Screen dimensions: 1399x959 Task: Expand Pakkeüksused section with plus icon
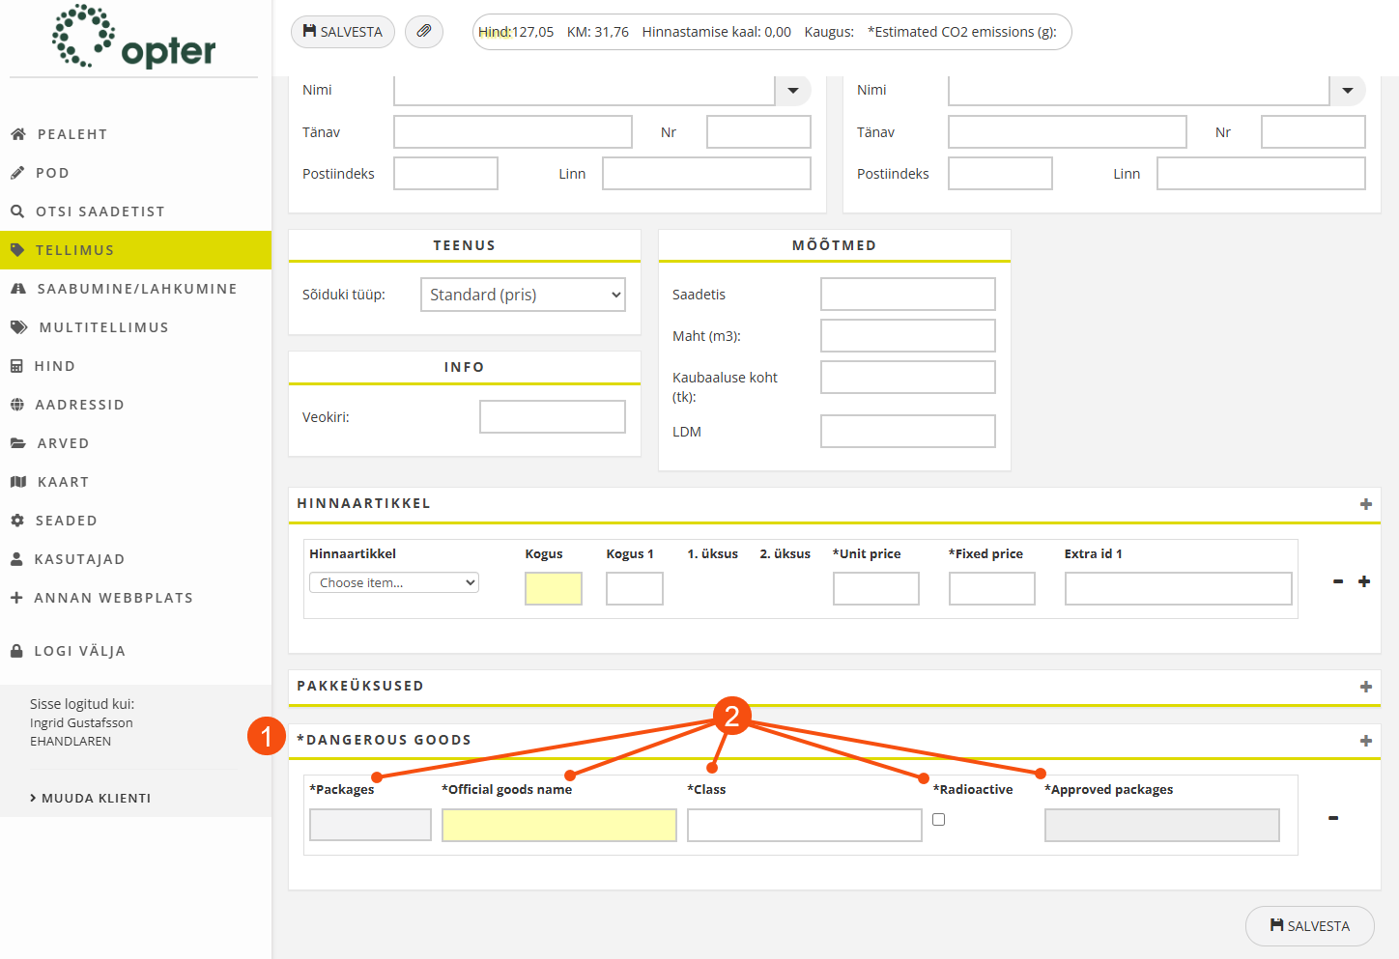coord(1365,687)
